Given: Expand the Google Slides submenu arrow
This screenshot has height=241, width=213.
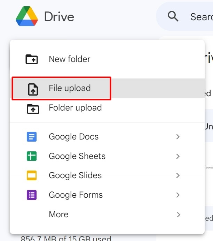Looking at the screenshot, I should click(178, 175).
